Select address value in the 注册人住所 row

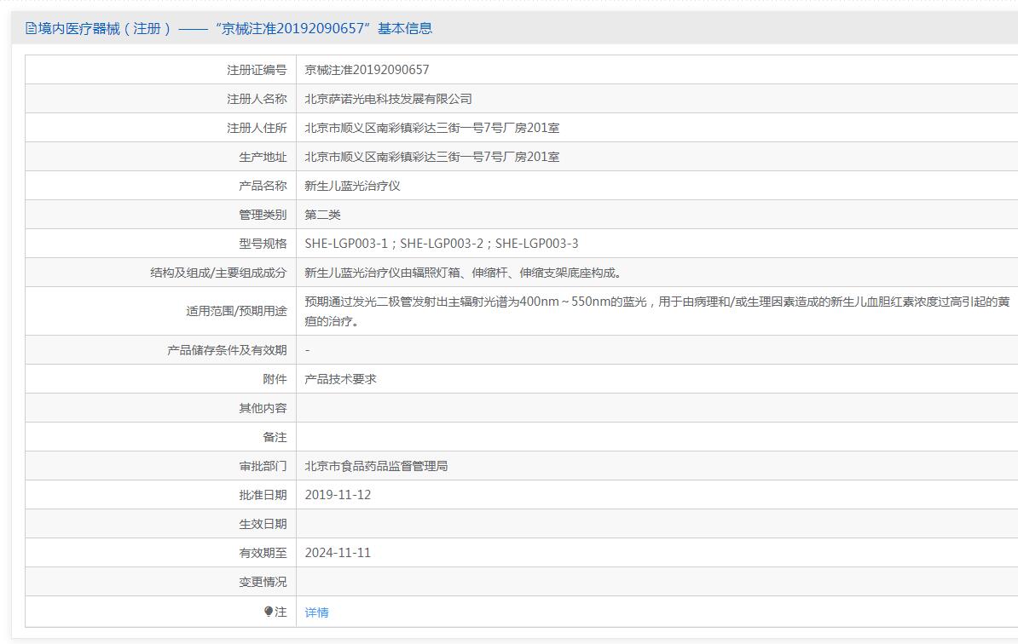[x=431, y=128]
